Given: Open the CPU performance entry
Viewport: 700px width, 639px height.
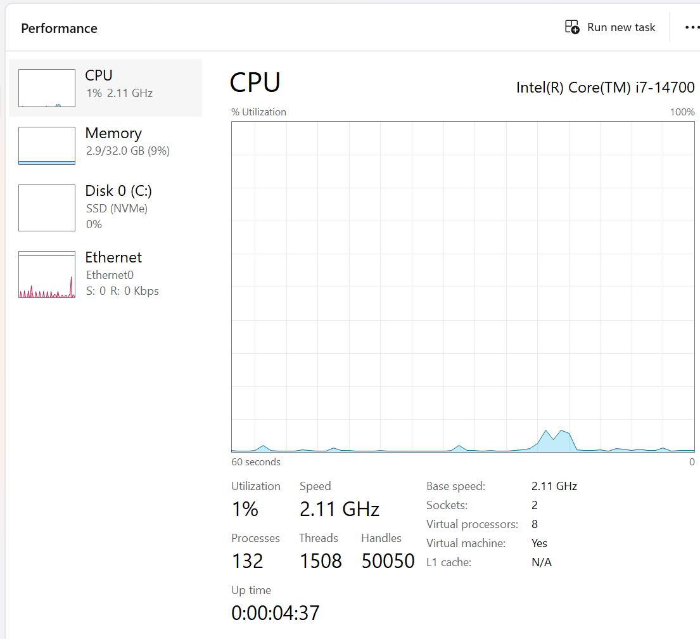Looking at the screenshot, I should coord(119,83).
